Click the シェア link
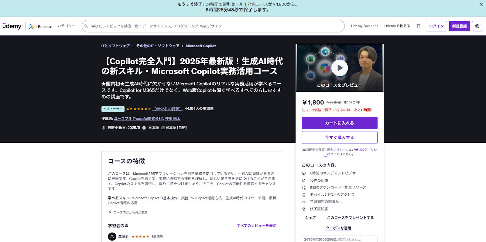Screen dimensions: 486x242 pos(310,218)
